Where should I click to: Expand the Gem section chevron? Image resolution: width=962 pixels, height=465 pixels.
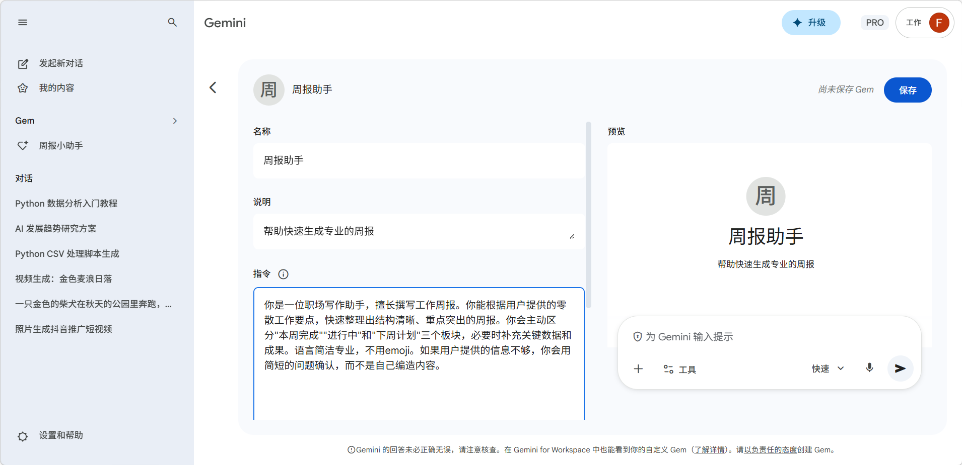point(175,121)
